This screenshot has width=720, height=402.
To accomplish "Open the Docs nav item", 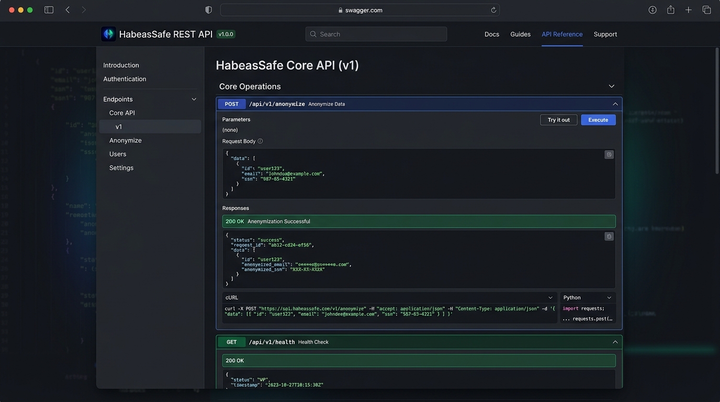I will (x=492, y=34).
